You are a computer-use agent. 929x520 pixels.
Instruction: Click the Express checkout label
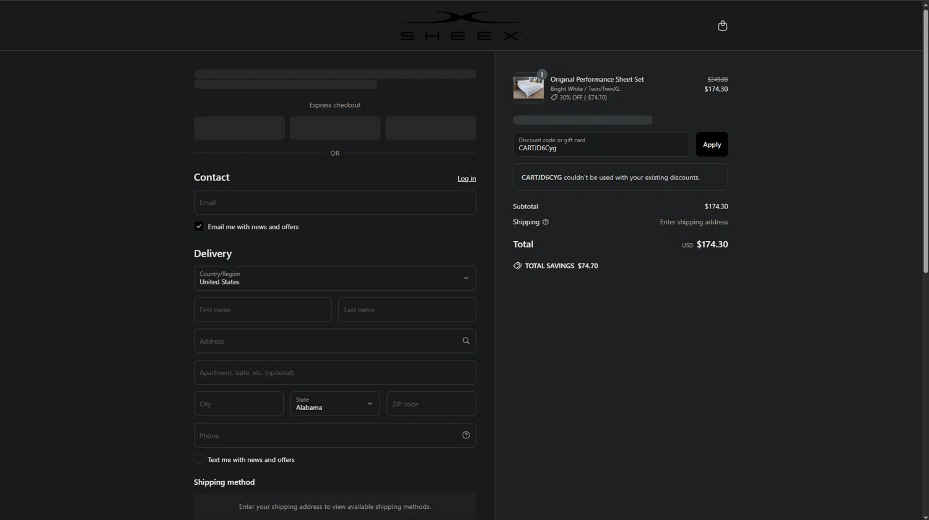[335, 105]
